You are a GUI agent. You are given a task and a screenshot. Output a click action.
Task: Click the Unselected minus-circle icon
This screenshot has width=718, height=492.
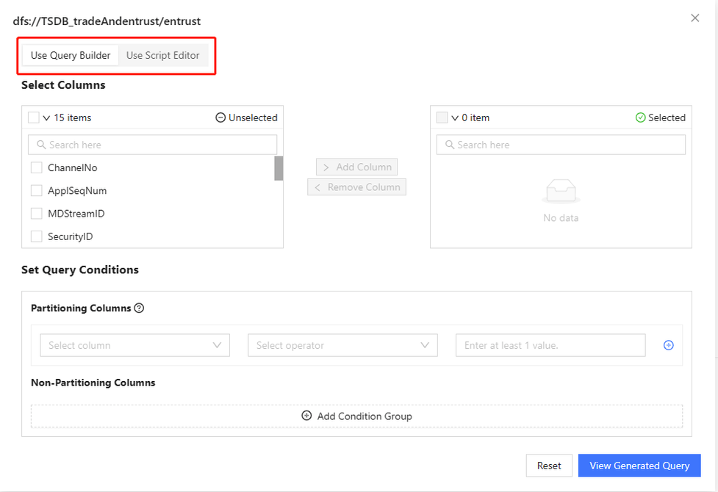pos(220,117)
